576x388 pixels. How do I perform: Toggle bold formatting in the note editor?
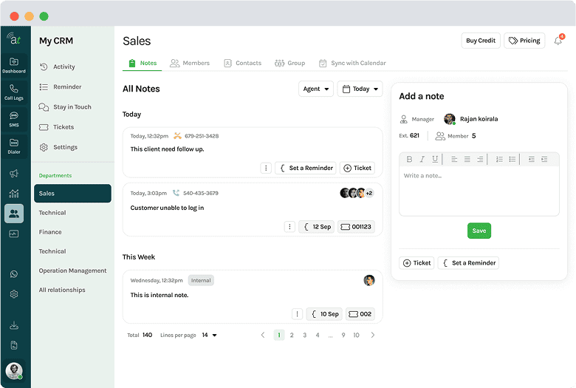410,159
